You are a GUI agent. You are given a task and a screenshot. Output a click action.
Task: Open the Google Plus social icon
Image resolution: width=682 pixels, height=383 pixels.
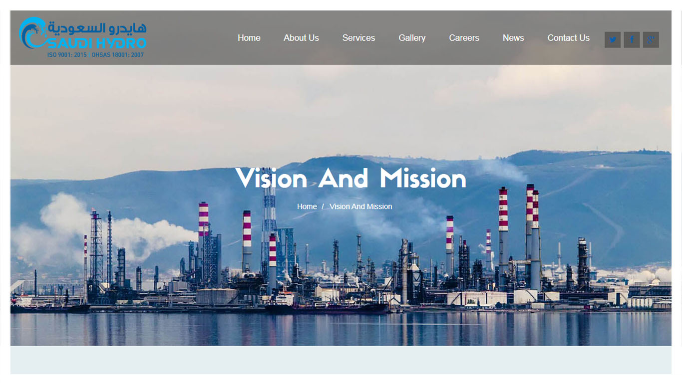651,39
